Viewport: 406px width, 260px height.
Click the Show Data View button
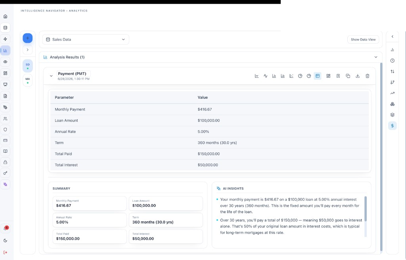click(x=363, y=39)
